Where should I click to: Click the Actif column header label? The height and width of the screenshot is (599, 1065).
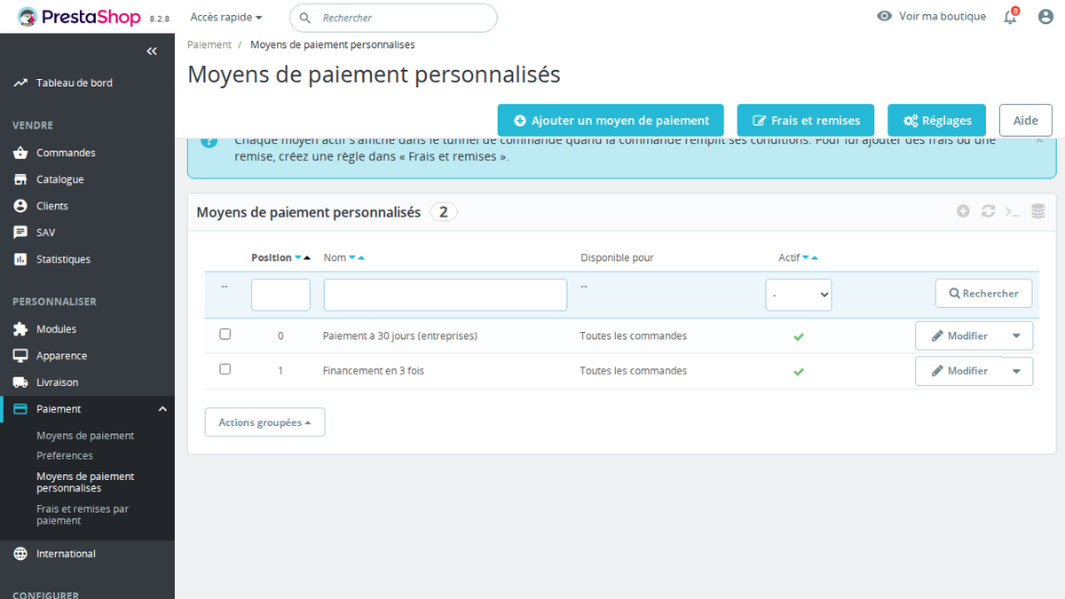point(789,257)
